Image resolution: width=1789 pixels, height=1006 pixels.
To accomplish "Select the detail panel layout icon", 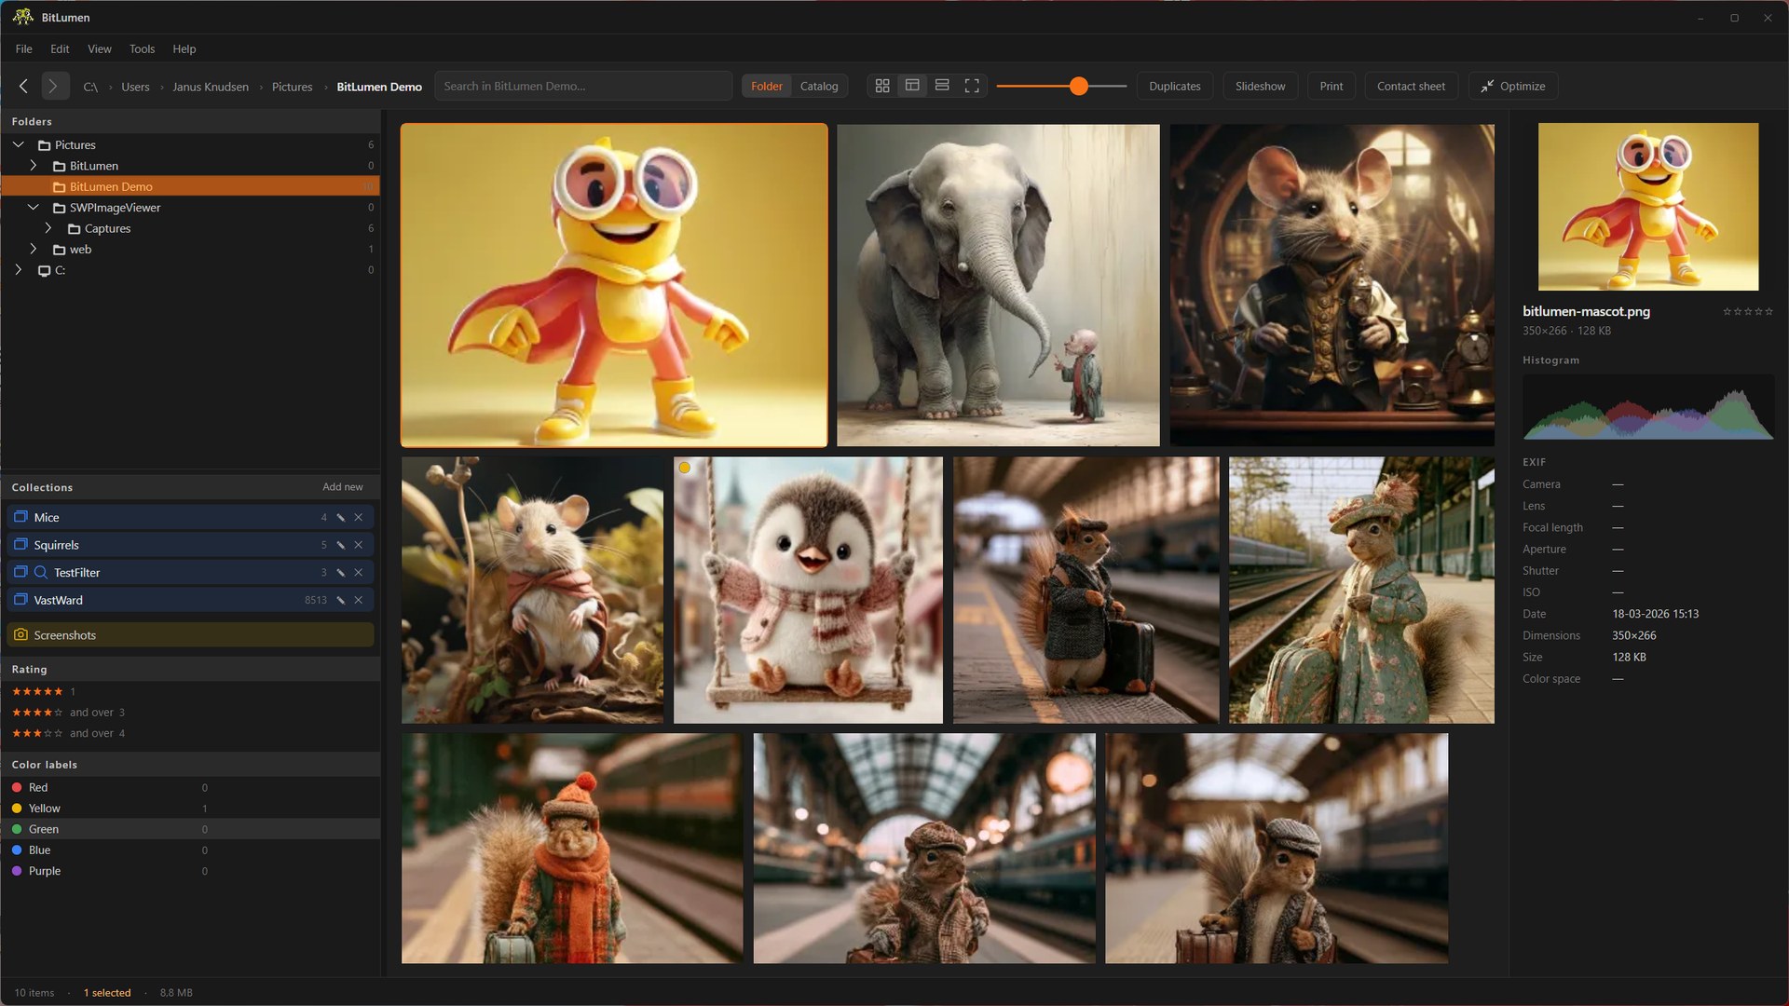I will [x=912, y=86].
